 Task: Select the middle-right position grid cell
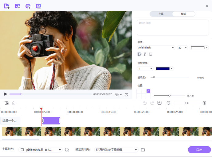(x=148, y=96)
